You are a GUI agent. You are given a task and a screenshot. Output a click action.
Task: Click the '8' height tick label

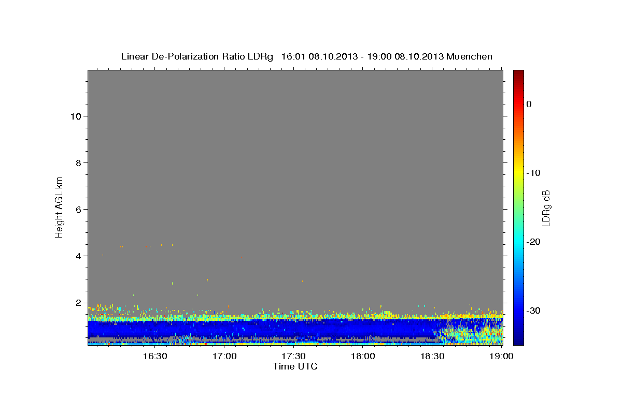pos(78,162)
